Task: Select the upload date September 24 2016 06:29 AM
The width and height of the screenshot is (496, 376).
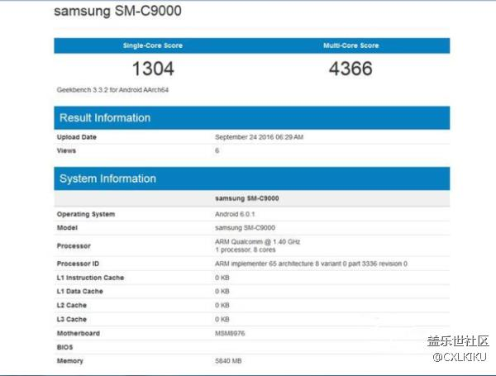Action: coord(259,137)
